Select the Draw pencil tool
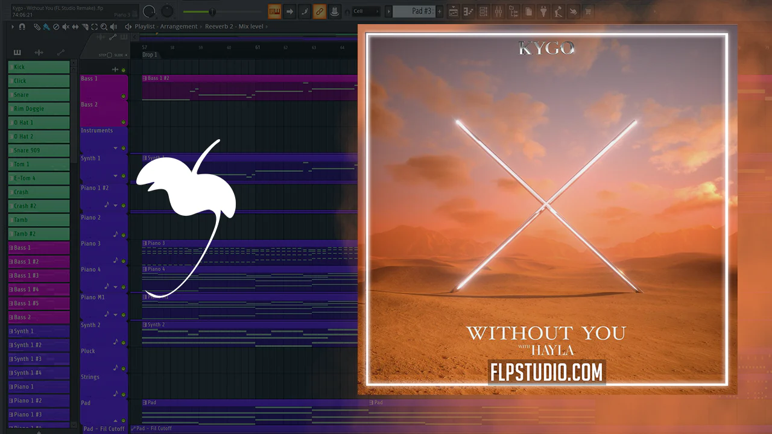 [37, 27]
